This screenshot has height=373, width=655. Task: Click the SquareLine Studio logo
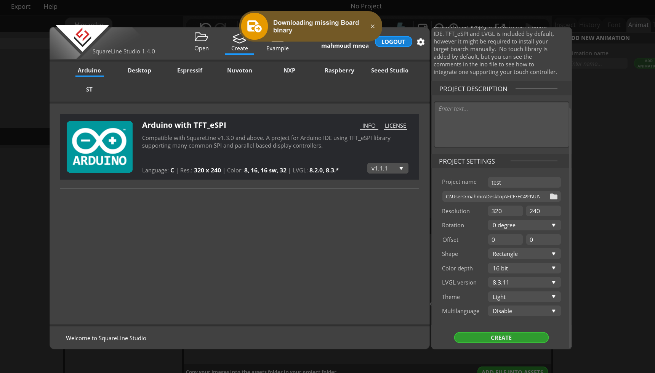tap(82, 38)
